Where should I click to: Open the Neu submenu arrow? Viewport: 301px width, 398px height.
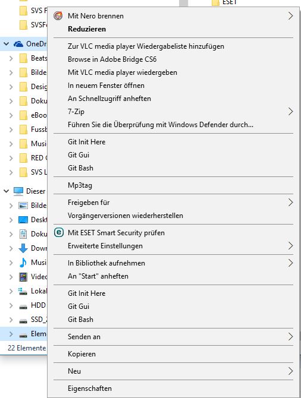290,371
